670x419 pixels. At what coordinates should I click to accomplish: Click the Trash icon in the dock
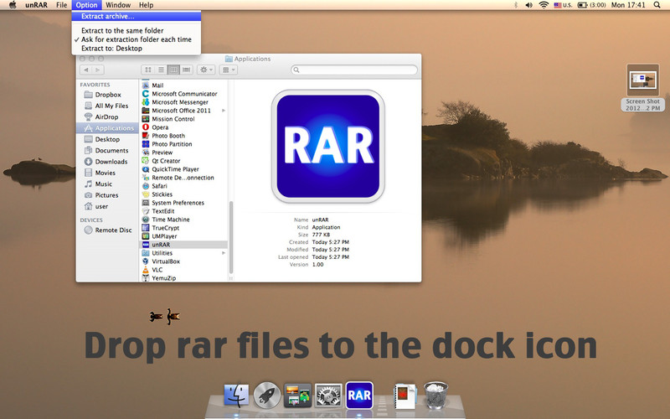pyautogui.click(x=435, y=395)
